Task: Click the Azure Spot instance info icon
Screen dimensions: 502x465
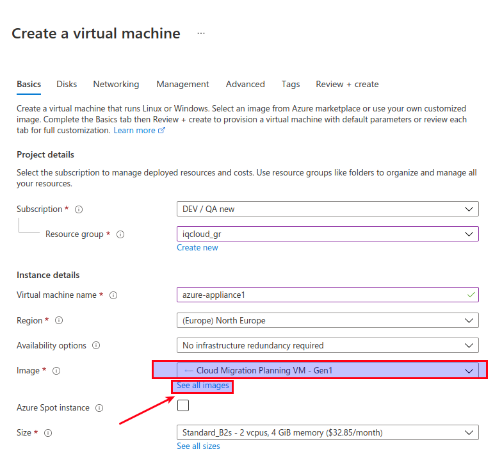Action: pos(99,408)
